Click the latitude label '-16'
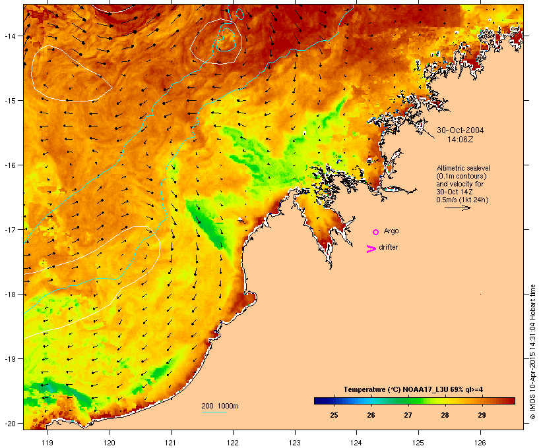 pyautogui.click(x=9, y=165)
